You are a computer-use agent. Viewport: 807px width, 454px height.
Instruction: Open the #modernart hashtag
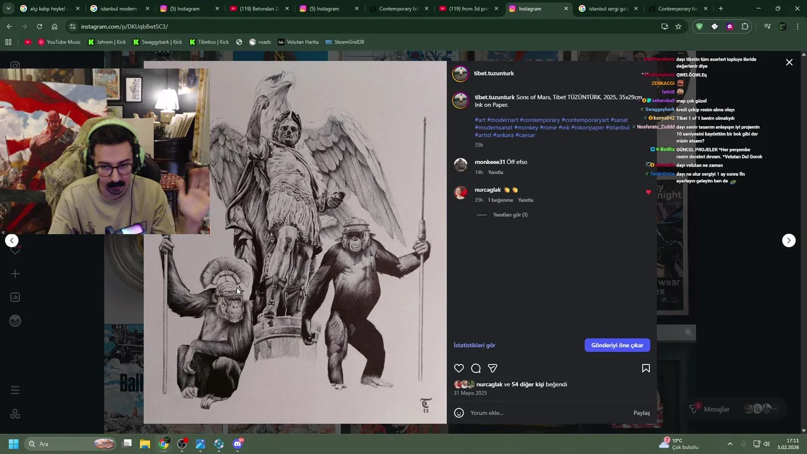pos(502,120)
